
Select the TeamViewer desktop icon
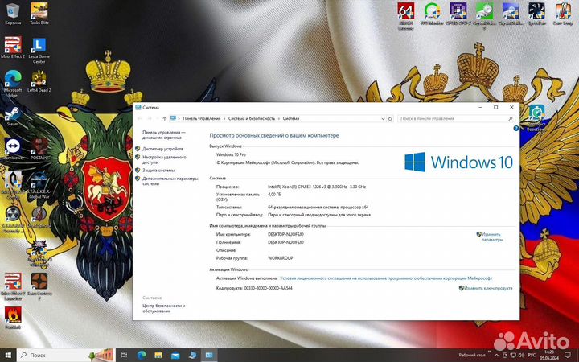tap(13, 149)
